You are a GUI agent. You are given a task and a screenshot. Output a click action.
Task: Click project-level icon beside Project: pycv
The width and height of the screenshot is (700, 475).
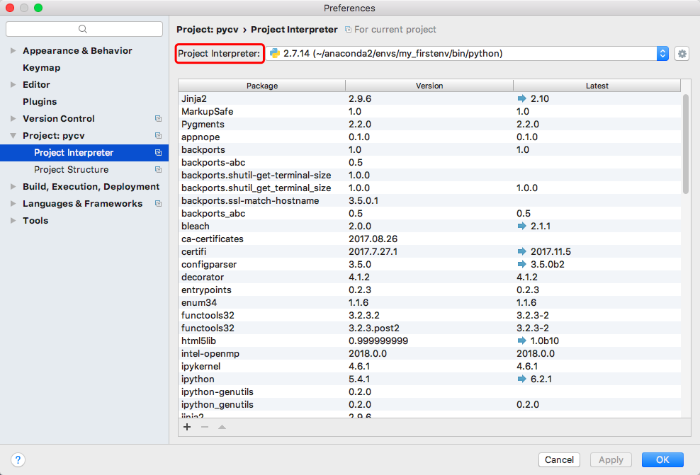pyautogui.click(x=158, y=136)
